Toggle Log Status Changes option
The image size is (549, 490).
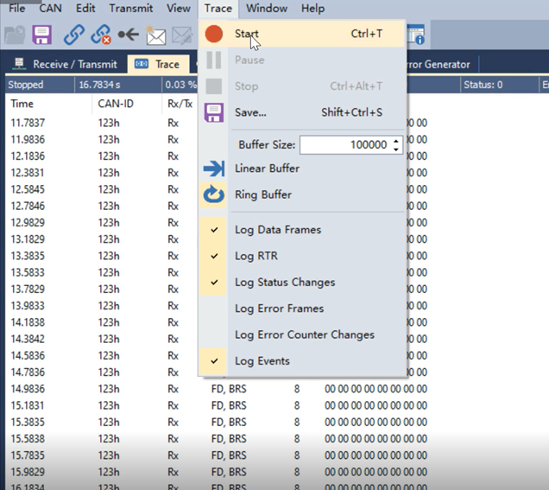302,283
